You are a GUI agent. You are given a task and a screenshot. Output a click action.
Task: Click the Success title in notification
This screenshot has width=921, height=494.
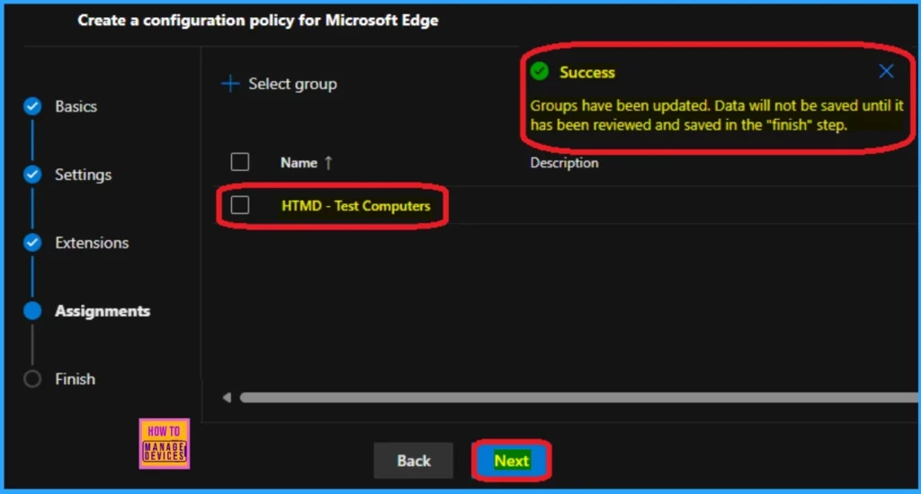point(586,72)
